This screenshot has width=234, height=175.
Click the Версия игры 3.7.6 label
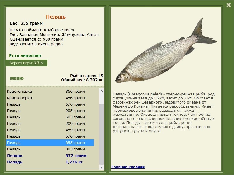[26, 63]
